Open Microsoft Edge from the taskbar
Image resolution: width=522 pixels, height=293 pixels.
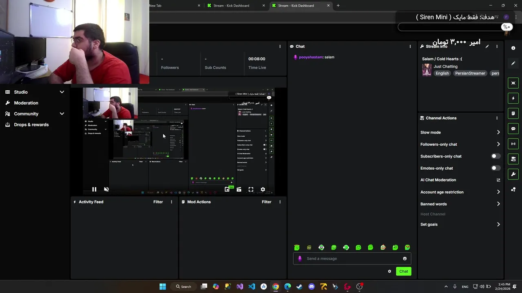[288, 286]
